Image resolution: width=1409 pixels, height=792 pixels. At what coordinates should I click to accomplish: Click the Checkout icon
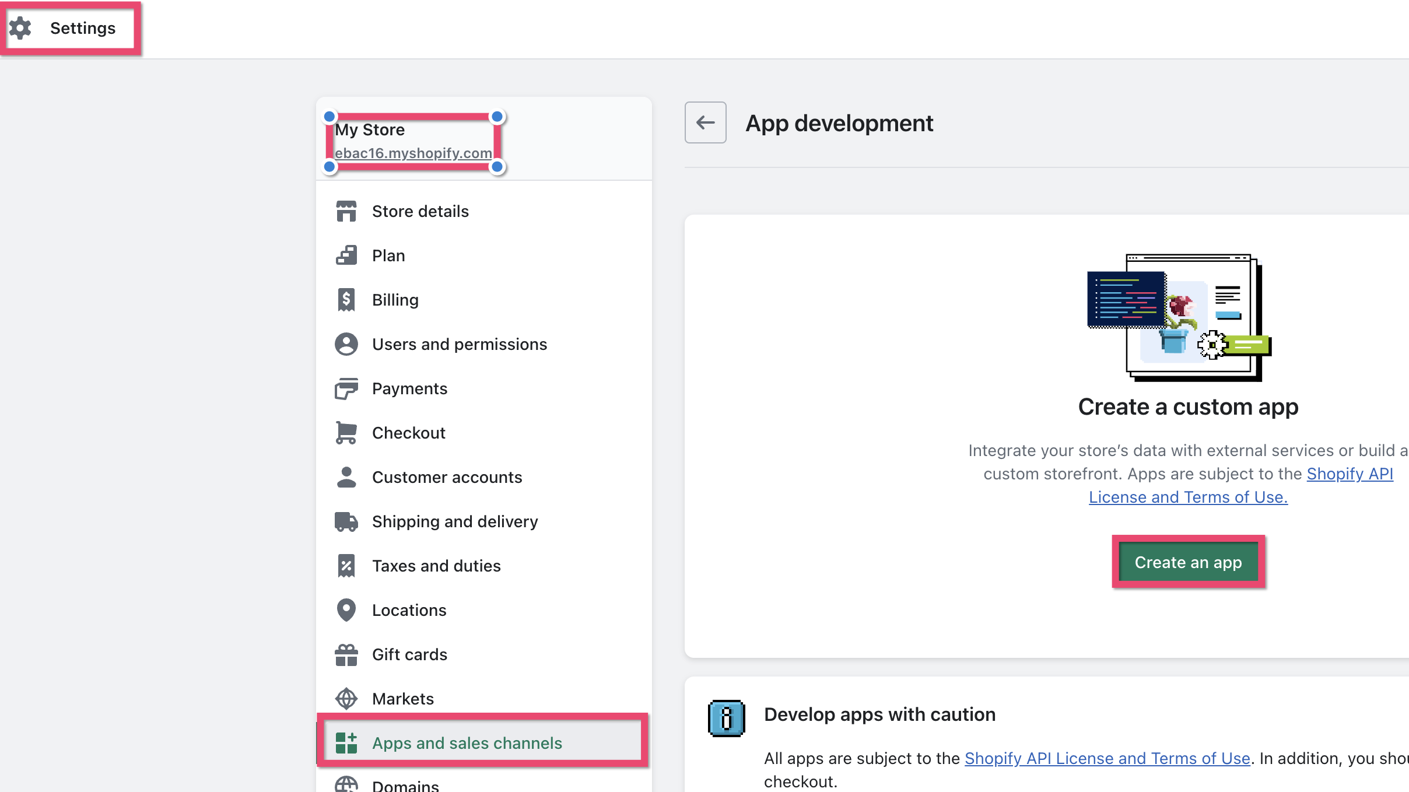(345, 433)
